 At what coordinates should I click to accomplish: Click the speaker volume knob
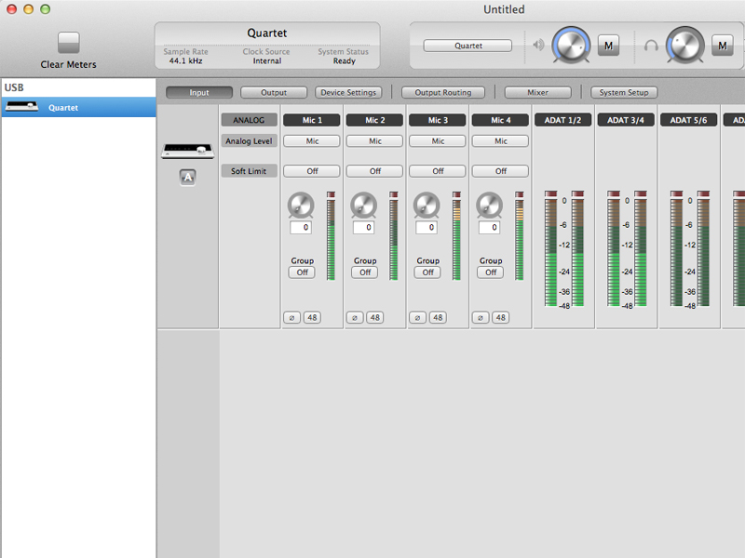[571, 46]
